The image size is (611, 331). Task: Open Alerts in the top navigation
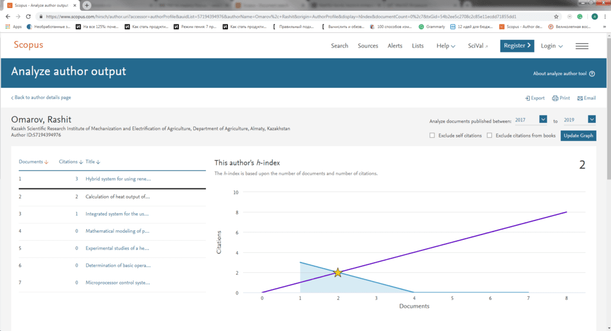(x=395, y=46)
